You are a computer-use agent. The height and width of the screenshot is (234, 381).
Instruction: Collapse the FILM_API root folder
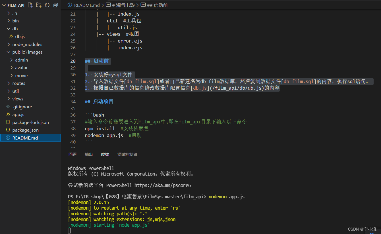3,5
